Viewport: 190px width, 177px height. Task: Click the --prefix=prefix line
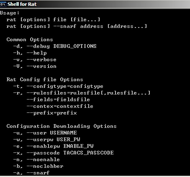(51, 113)
